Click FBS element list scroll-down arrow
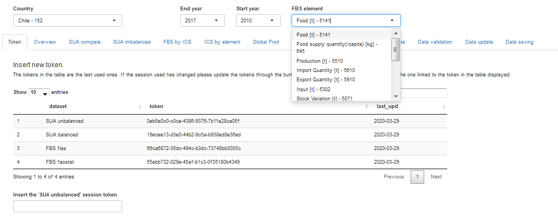The image size is (558, 221). (395, 96)
